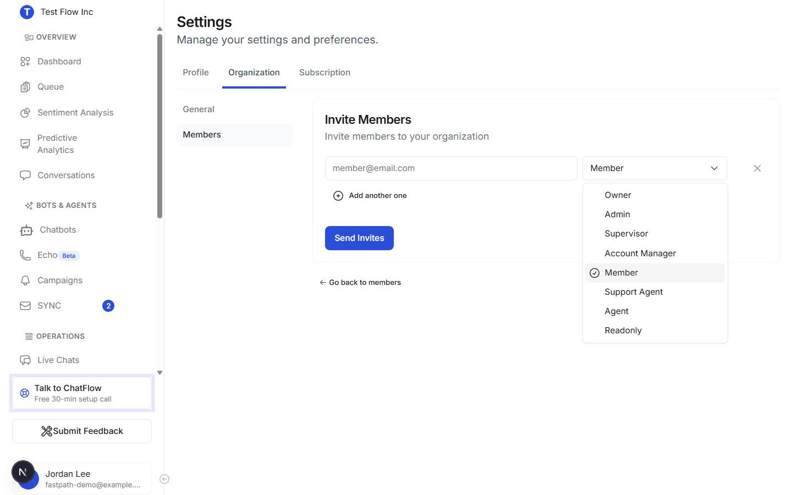Choose Owner from the role list
This screenshot has width=792, height=495.
tap(655, 195)
